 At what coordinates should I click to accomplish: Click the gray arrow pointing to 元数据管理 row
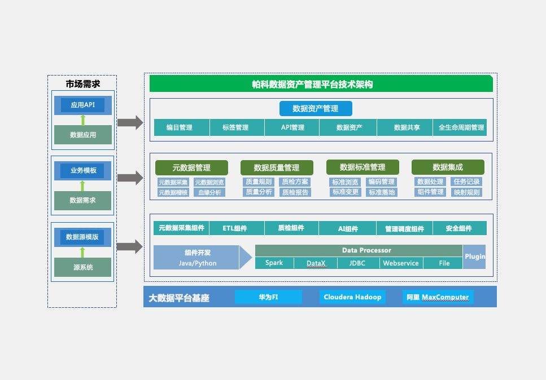130,178
